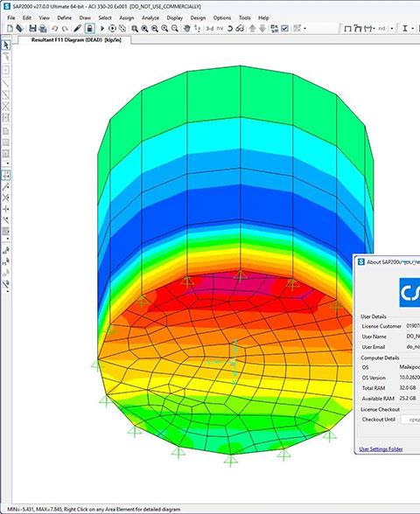This screenshot has height=514, width=420.
Task: Click the 3-d view button
Action: click(x=210, y=29)
